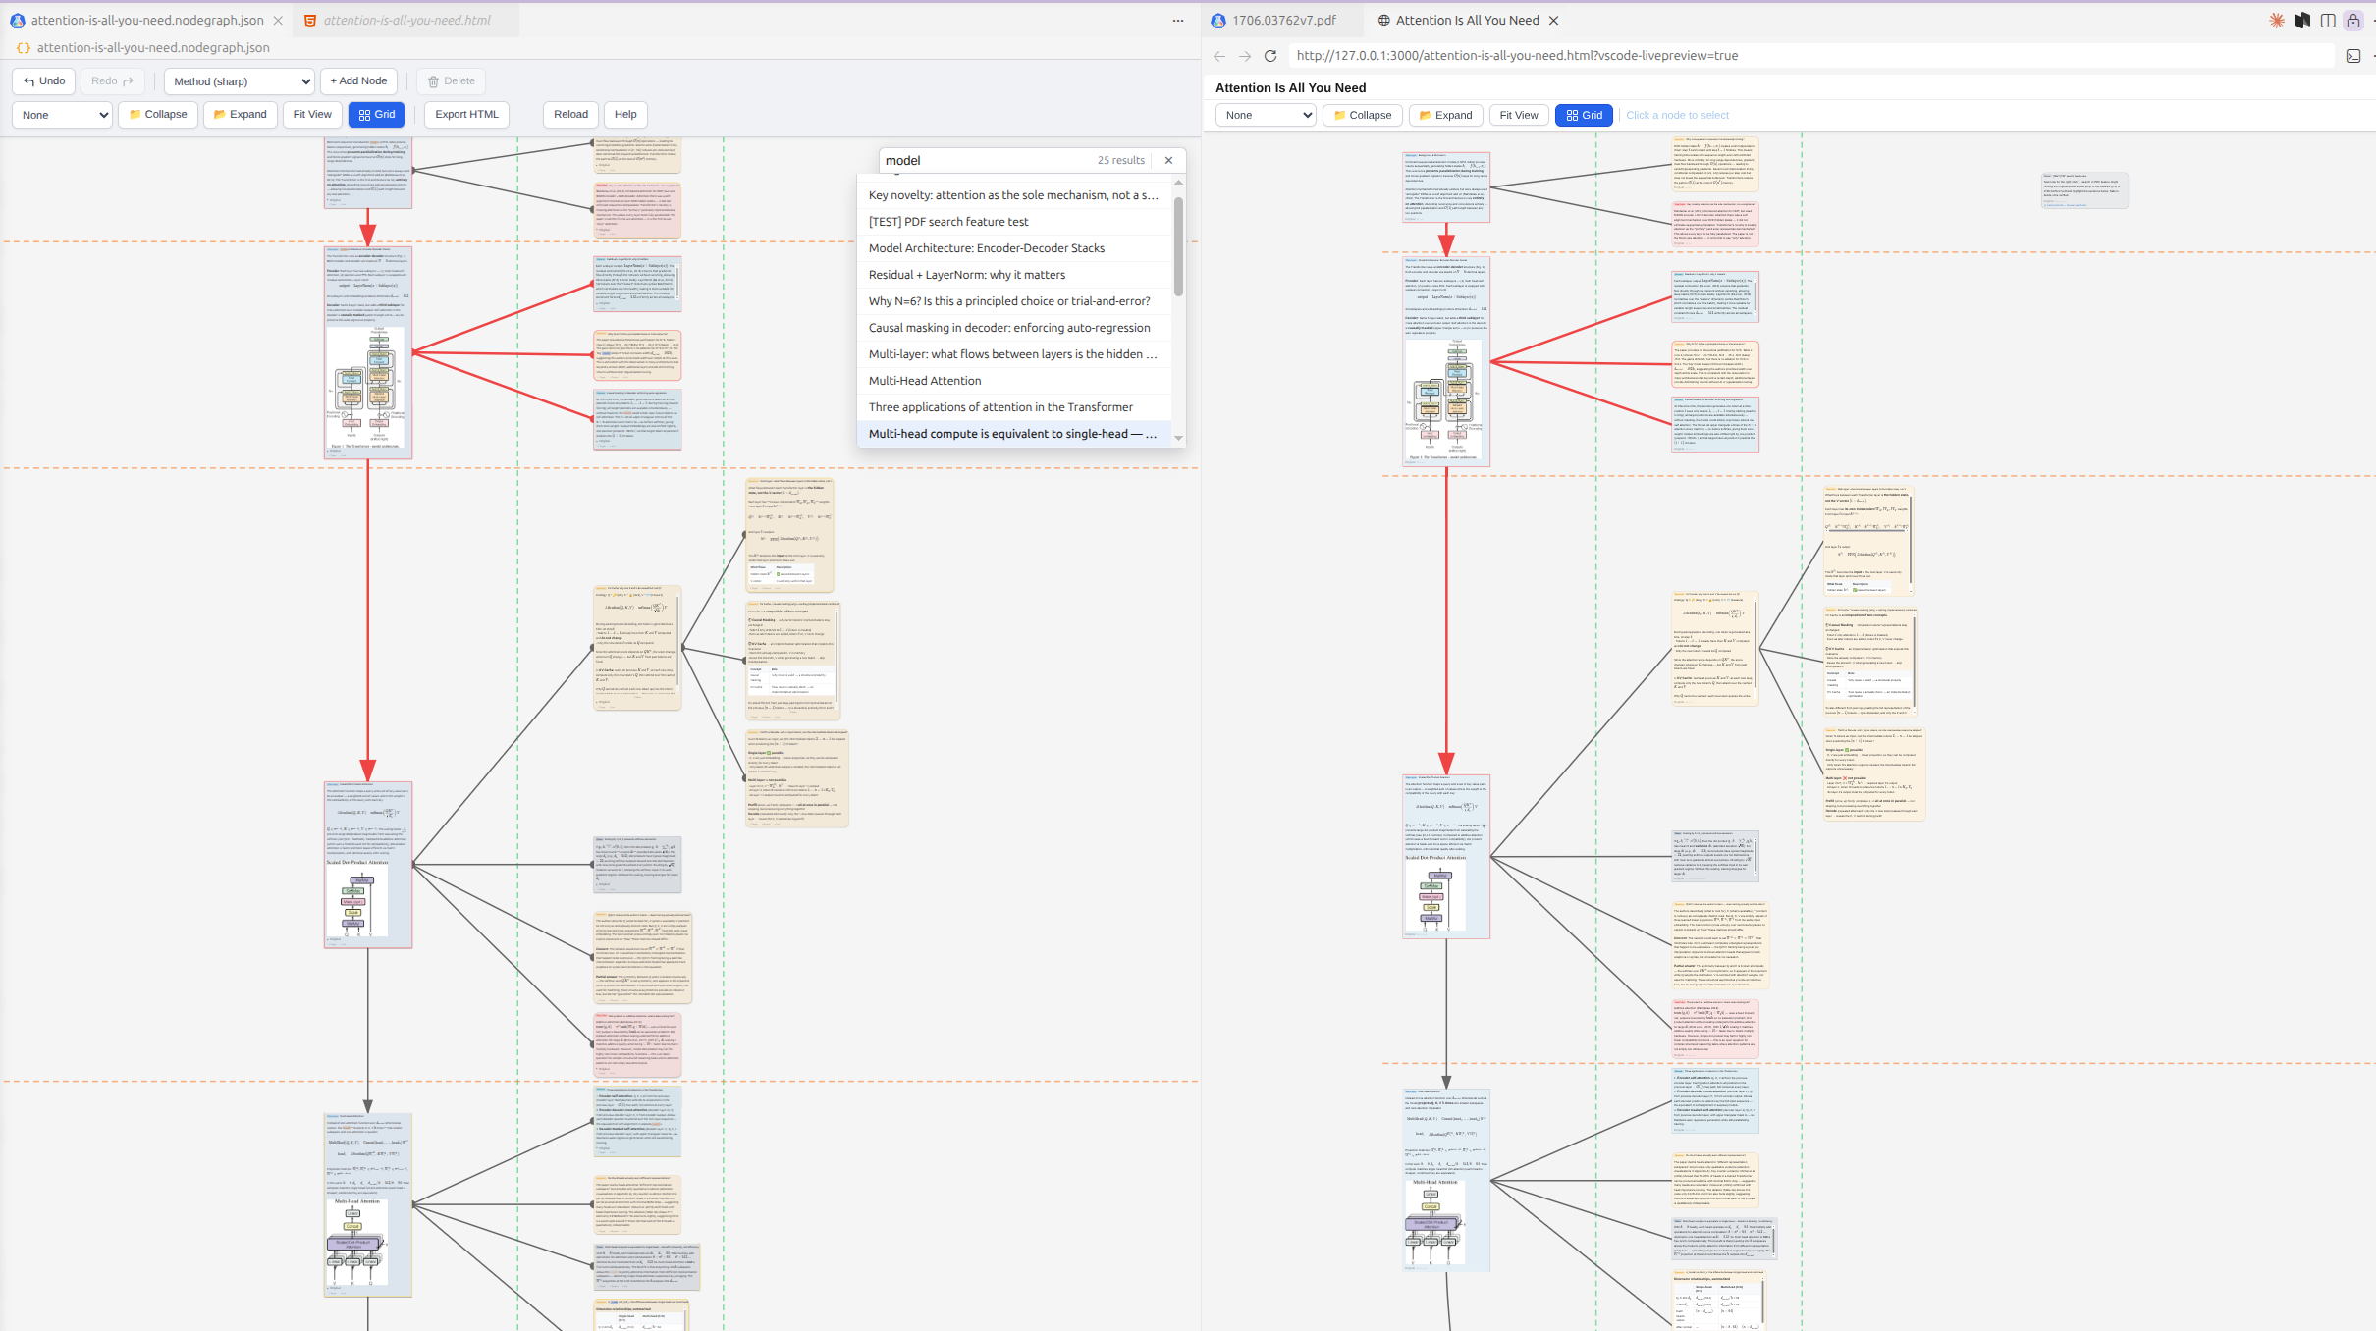This screenshot has width=2376, height=1331.
Task: Click the Multi-Head Attention node in preview pane
Action: [x=1446, y=1179]
